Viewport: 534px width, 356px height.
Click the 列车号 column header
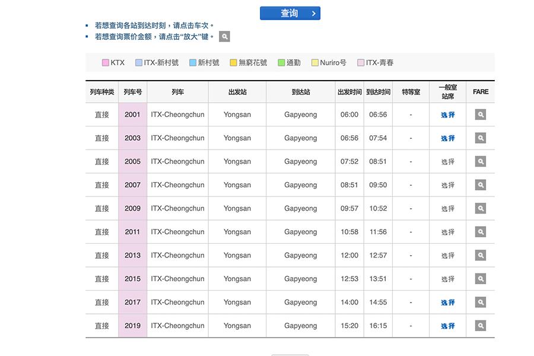tap(132, 92)
